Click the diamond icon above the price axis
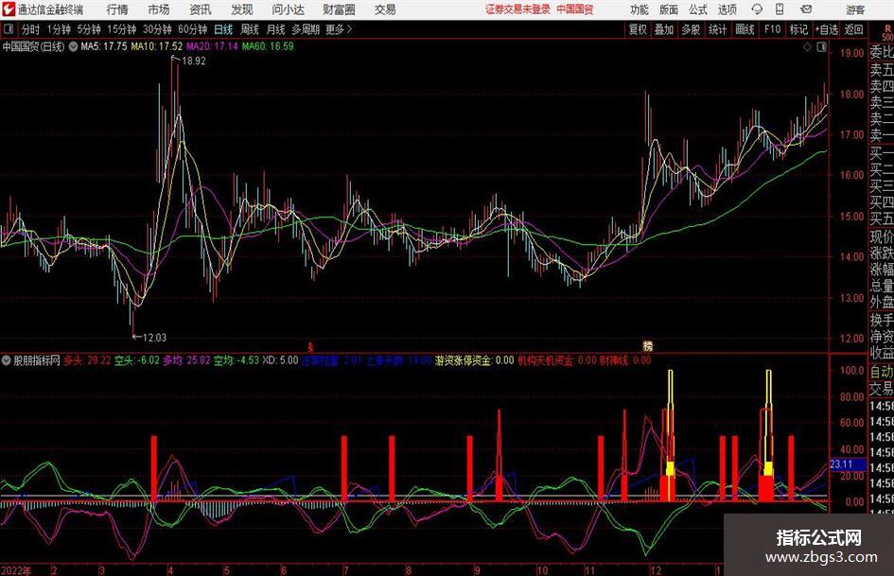Viewport: 894px width, 576px height. (x=807, y=47)
